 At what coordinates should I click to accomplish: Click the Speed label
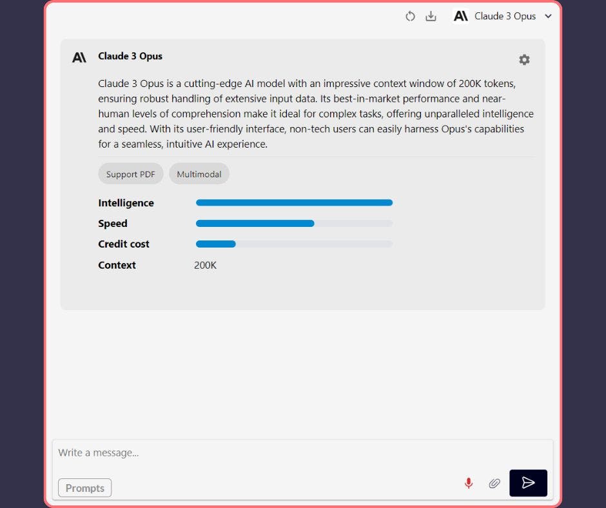click(113, 224)
